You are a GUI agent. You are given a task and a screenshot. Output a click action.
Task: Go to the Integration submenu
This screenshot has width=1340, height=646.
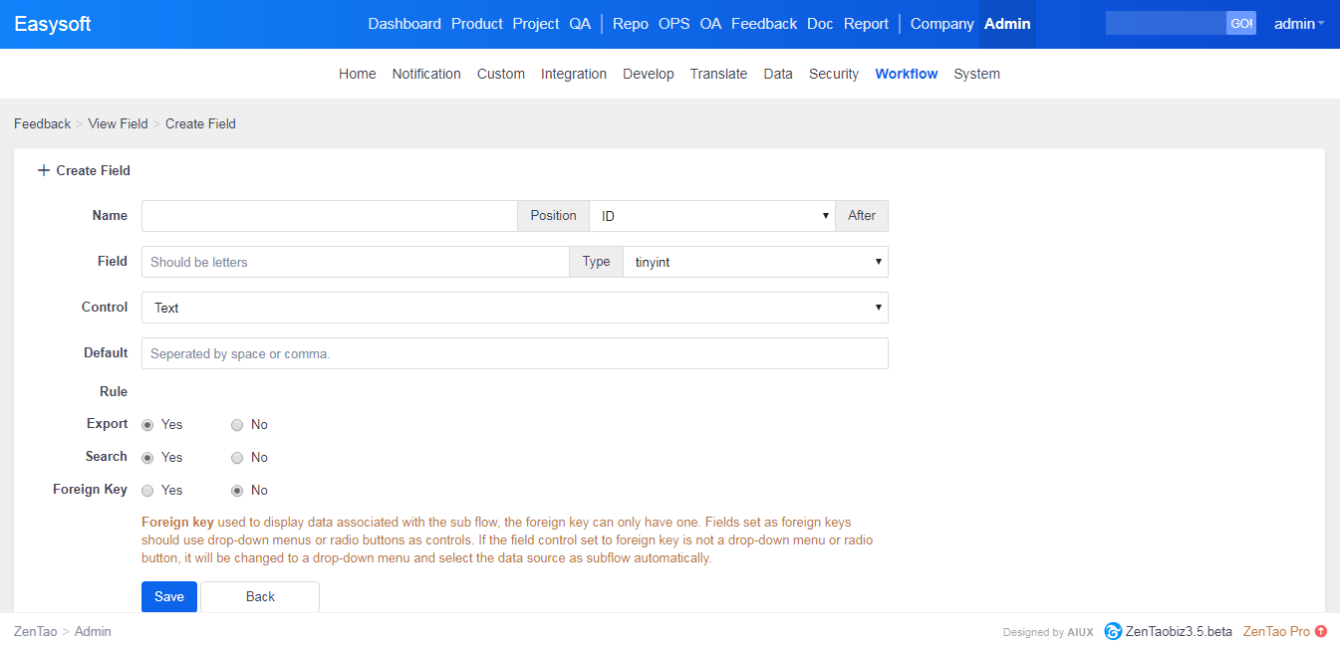pyautogui.click(x=573, y=74)
